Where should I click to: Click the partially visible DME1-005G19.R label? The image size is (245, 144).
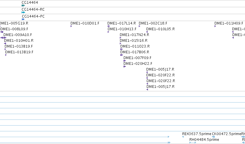tap(14, 23)
